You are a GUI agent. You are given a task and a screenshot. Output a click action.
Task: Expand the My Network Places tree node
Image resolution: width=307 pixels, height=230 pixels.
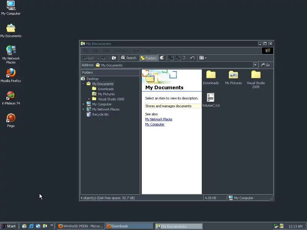(83, 109)
